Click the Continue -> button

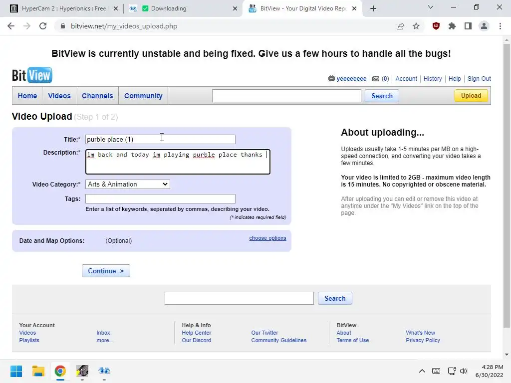point(106,271)
